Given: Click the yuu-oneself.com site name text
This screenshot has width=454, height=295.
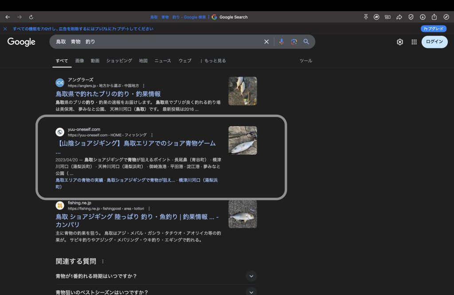Looking at the screenshot, I should [84, 129].
